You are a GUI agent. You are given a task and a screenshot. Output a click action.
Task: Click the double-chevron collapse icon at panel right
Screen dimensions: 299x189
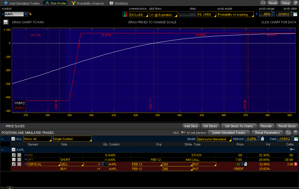(295, 132)
